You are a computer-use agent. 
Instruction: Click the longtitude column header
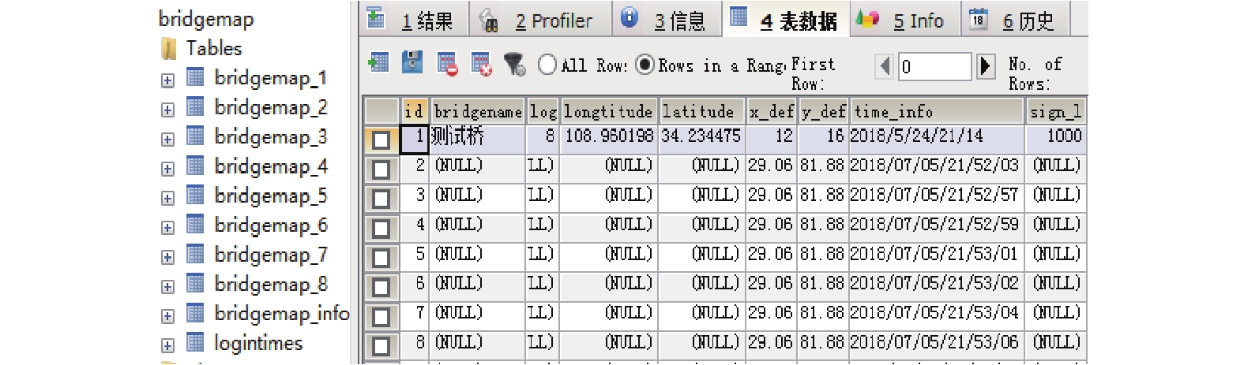pos(608,112)
